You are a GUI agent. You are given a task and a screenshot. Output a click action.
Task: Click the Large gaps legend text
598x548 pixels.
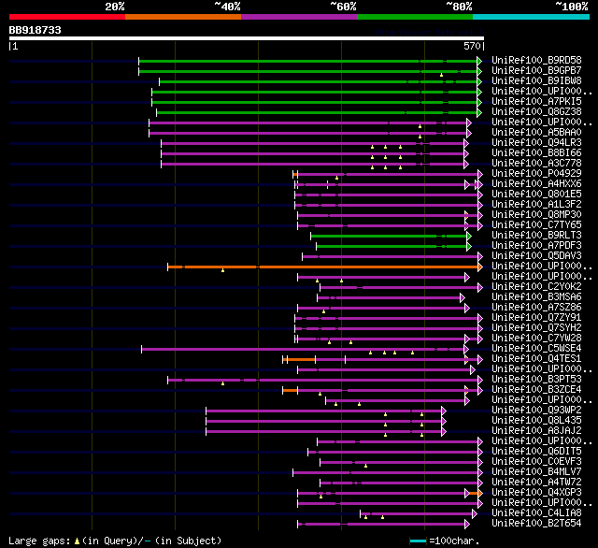pyautogui.click(x=115, y=541)
